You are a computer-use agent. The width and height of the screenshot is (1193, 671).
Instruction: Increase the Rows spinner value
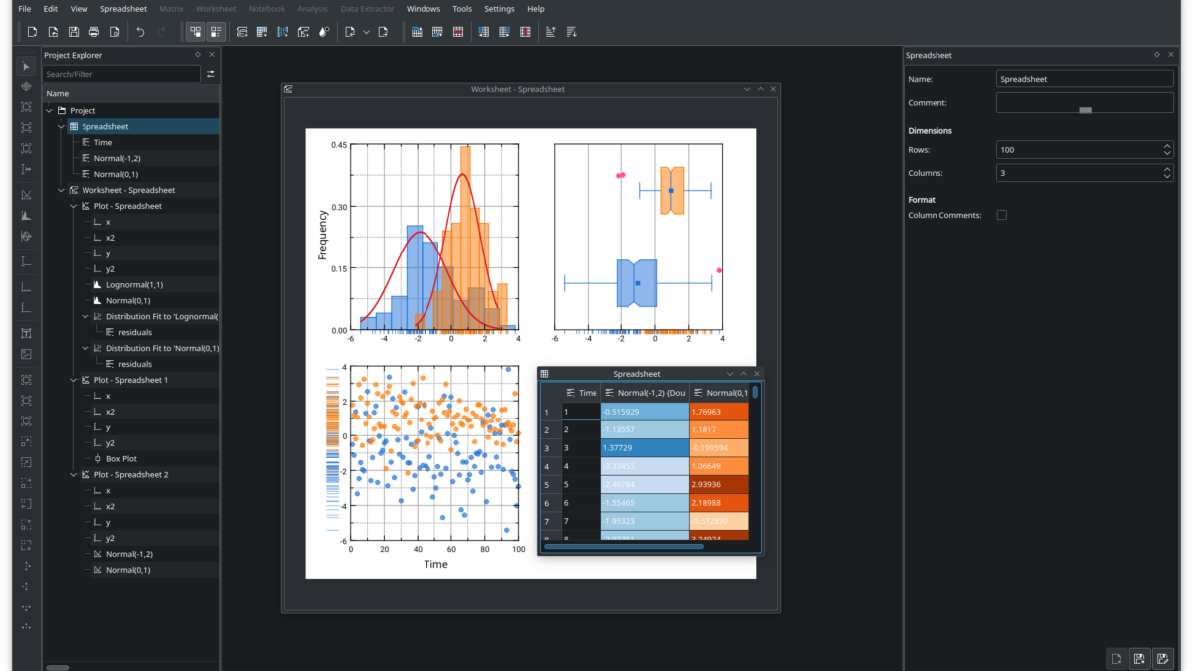tap(1167, 146)
